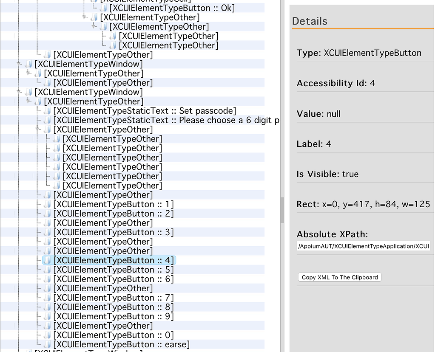Click the vertical scrollbar of the tree view
Viewport: 435px width, 352px height.
coord(281,210)
